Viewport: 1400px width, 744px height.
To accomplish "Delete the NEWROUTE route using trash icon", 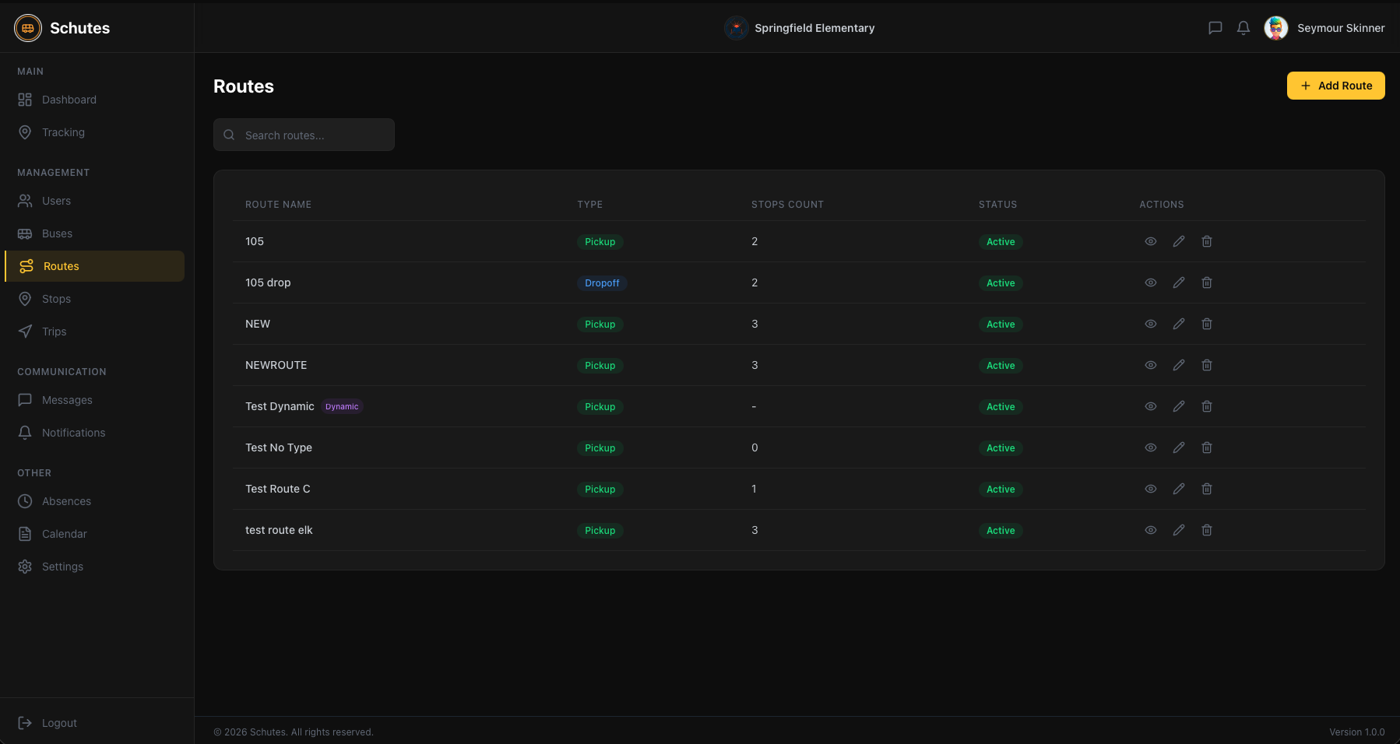I will click(1206, 365).
